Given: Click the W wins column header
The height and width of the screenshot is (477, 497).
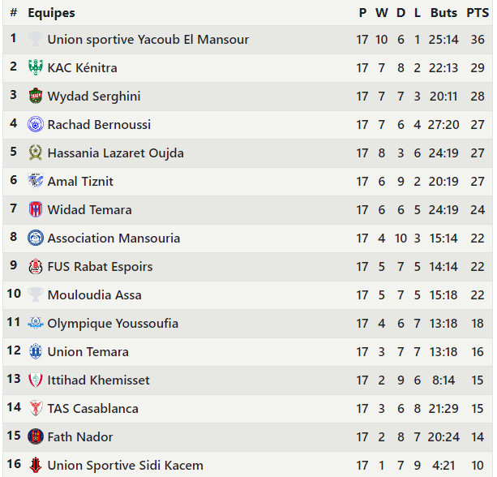Looking at the screenshot, I should [382, 13].
